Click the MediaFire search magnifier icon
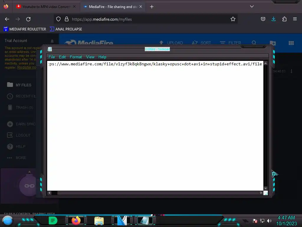The image size is (302, 227). 254,43
